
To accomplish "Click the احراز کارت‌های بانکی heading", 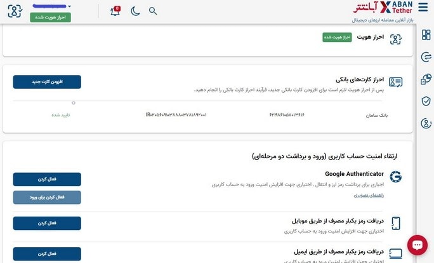I will (360, 80).
